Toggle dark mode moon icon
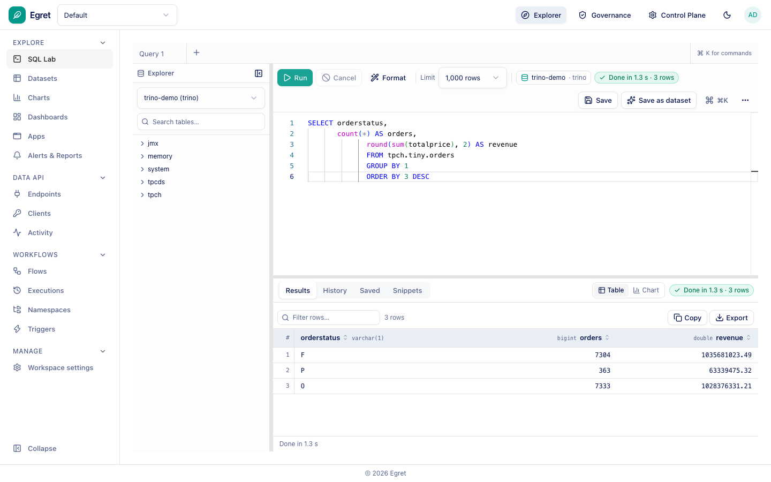This screenshot has width=771, height=482. (x=727, y=15)
